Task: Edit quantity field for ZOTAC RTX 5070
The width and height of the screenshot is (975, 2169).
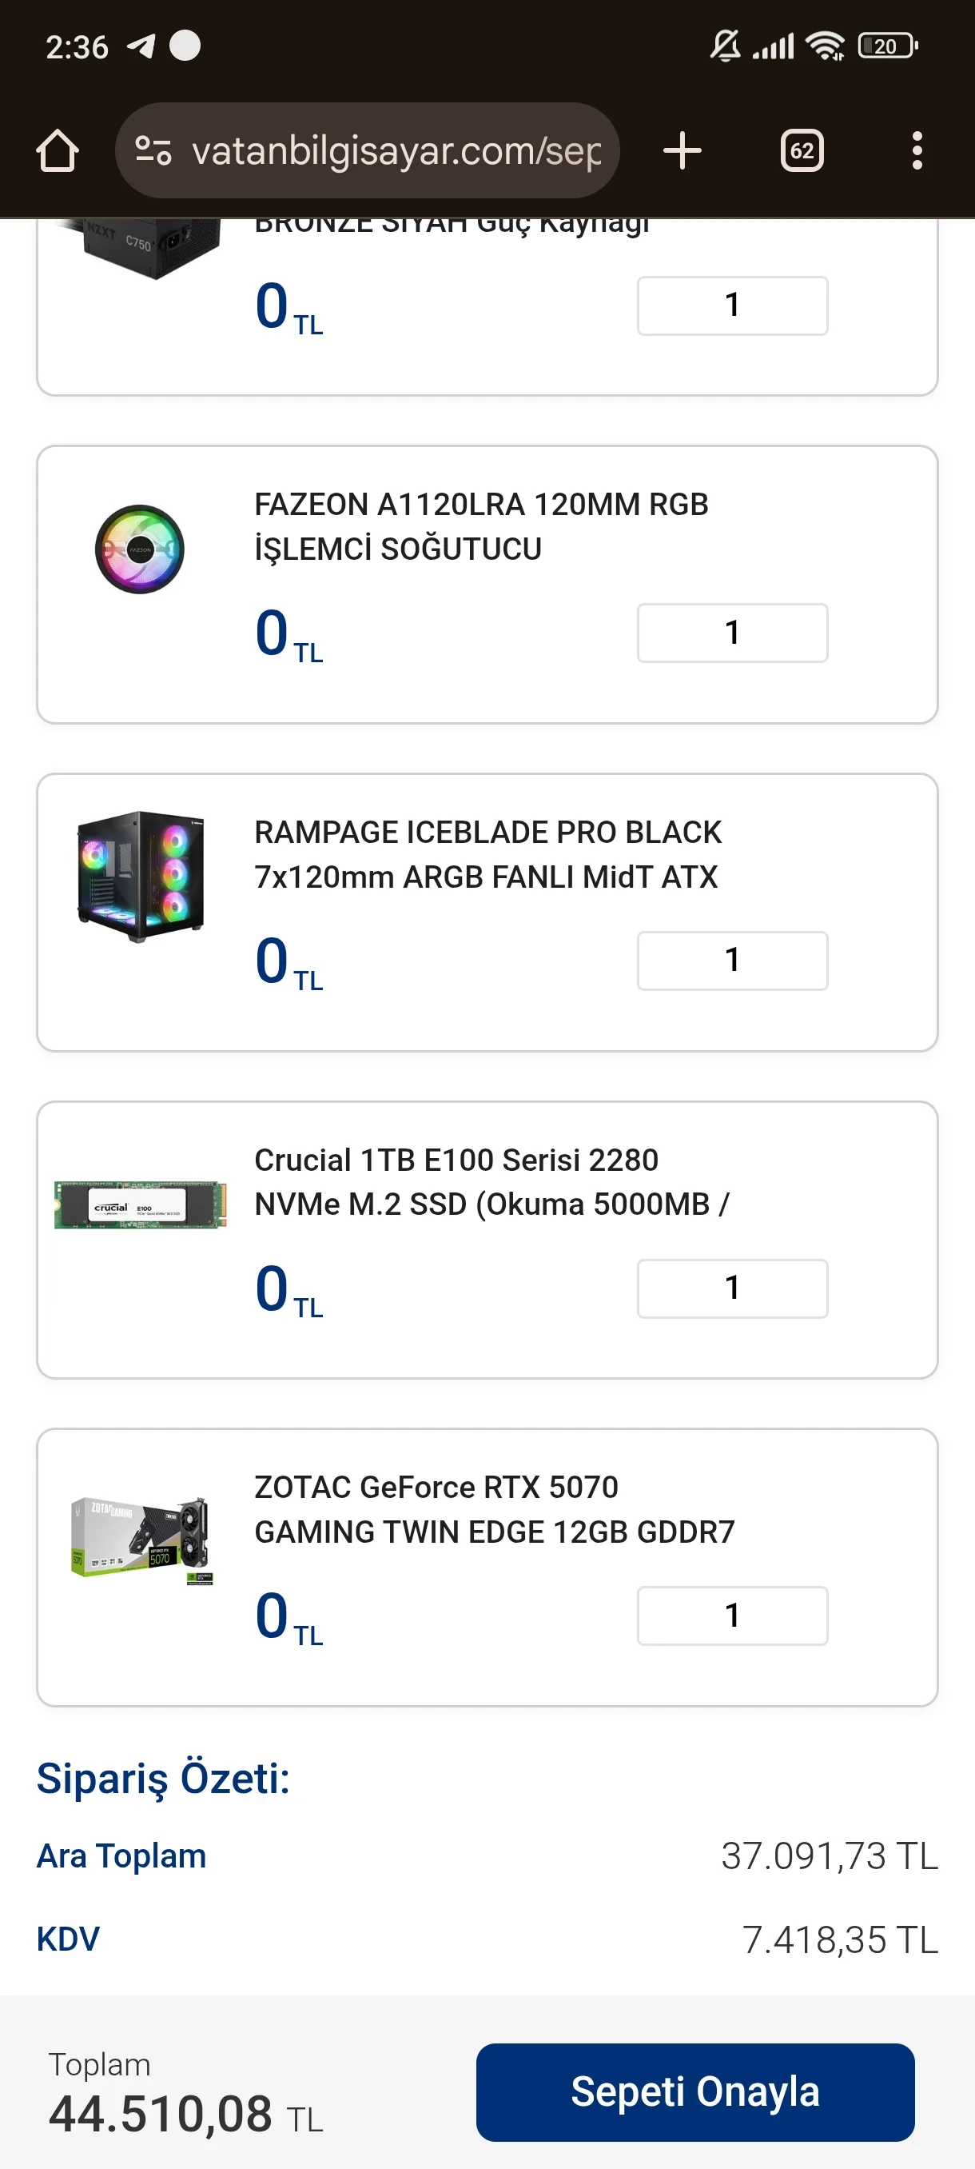Action: (732, 1615)
